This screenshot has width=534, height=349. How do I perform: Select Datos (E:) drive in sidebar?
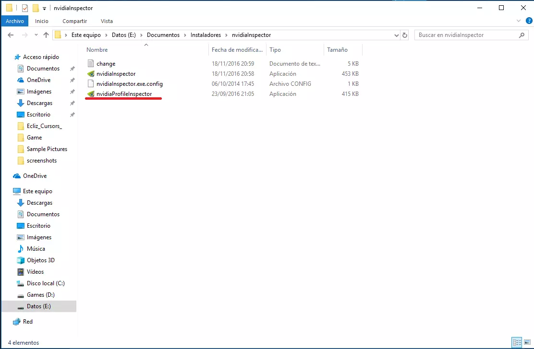point(39,306)
